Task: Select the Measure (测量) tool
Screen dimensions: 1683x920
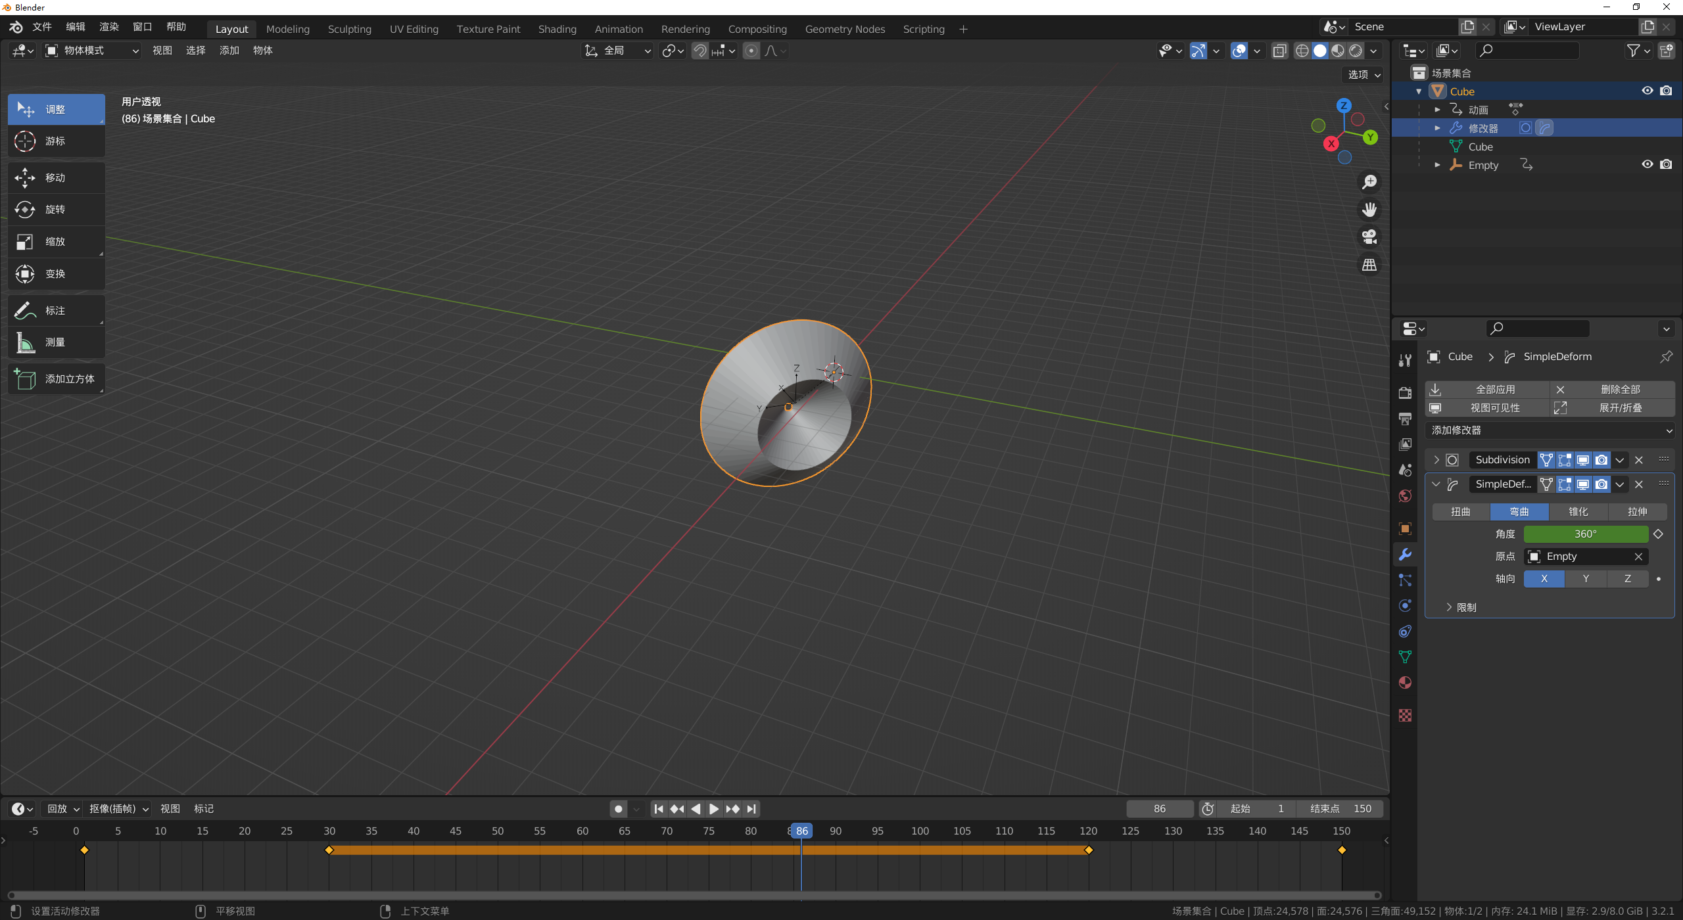Action: [x=56, y=342]
